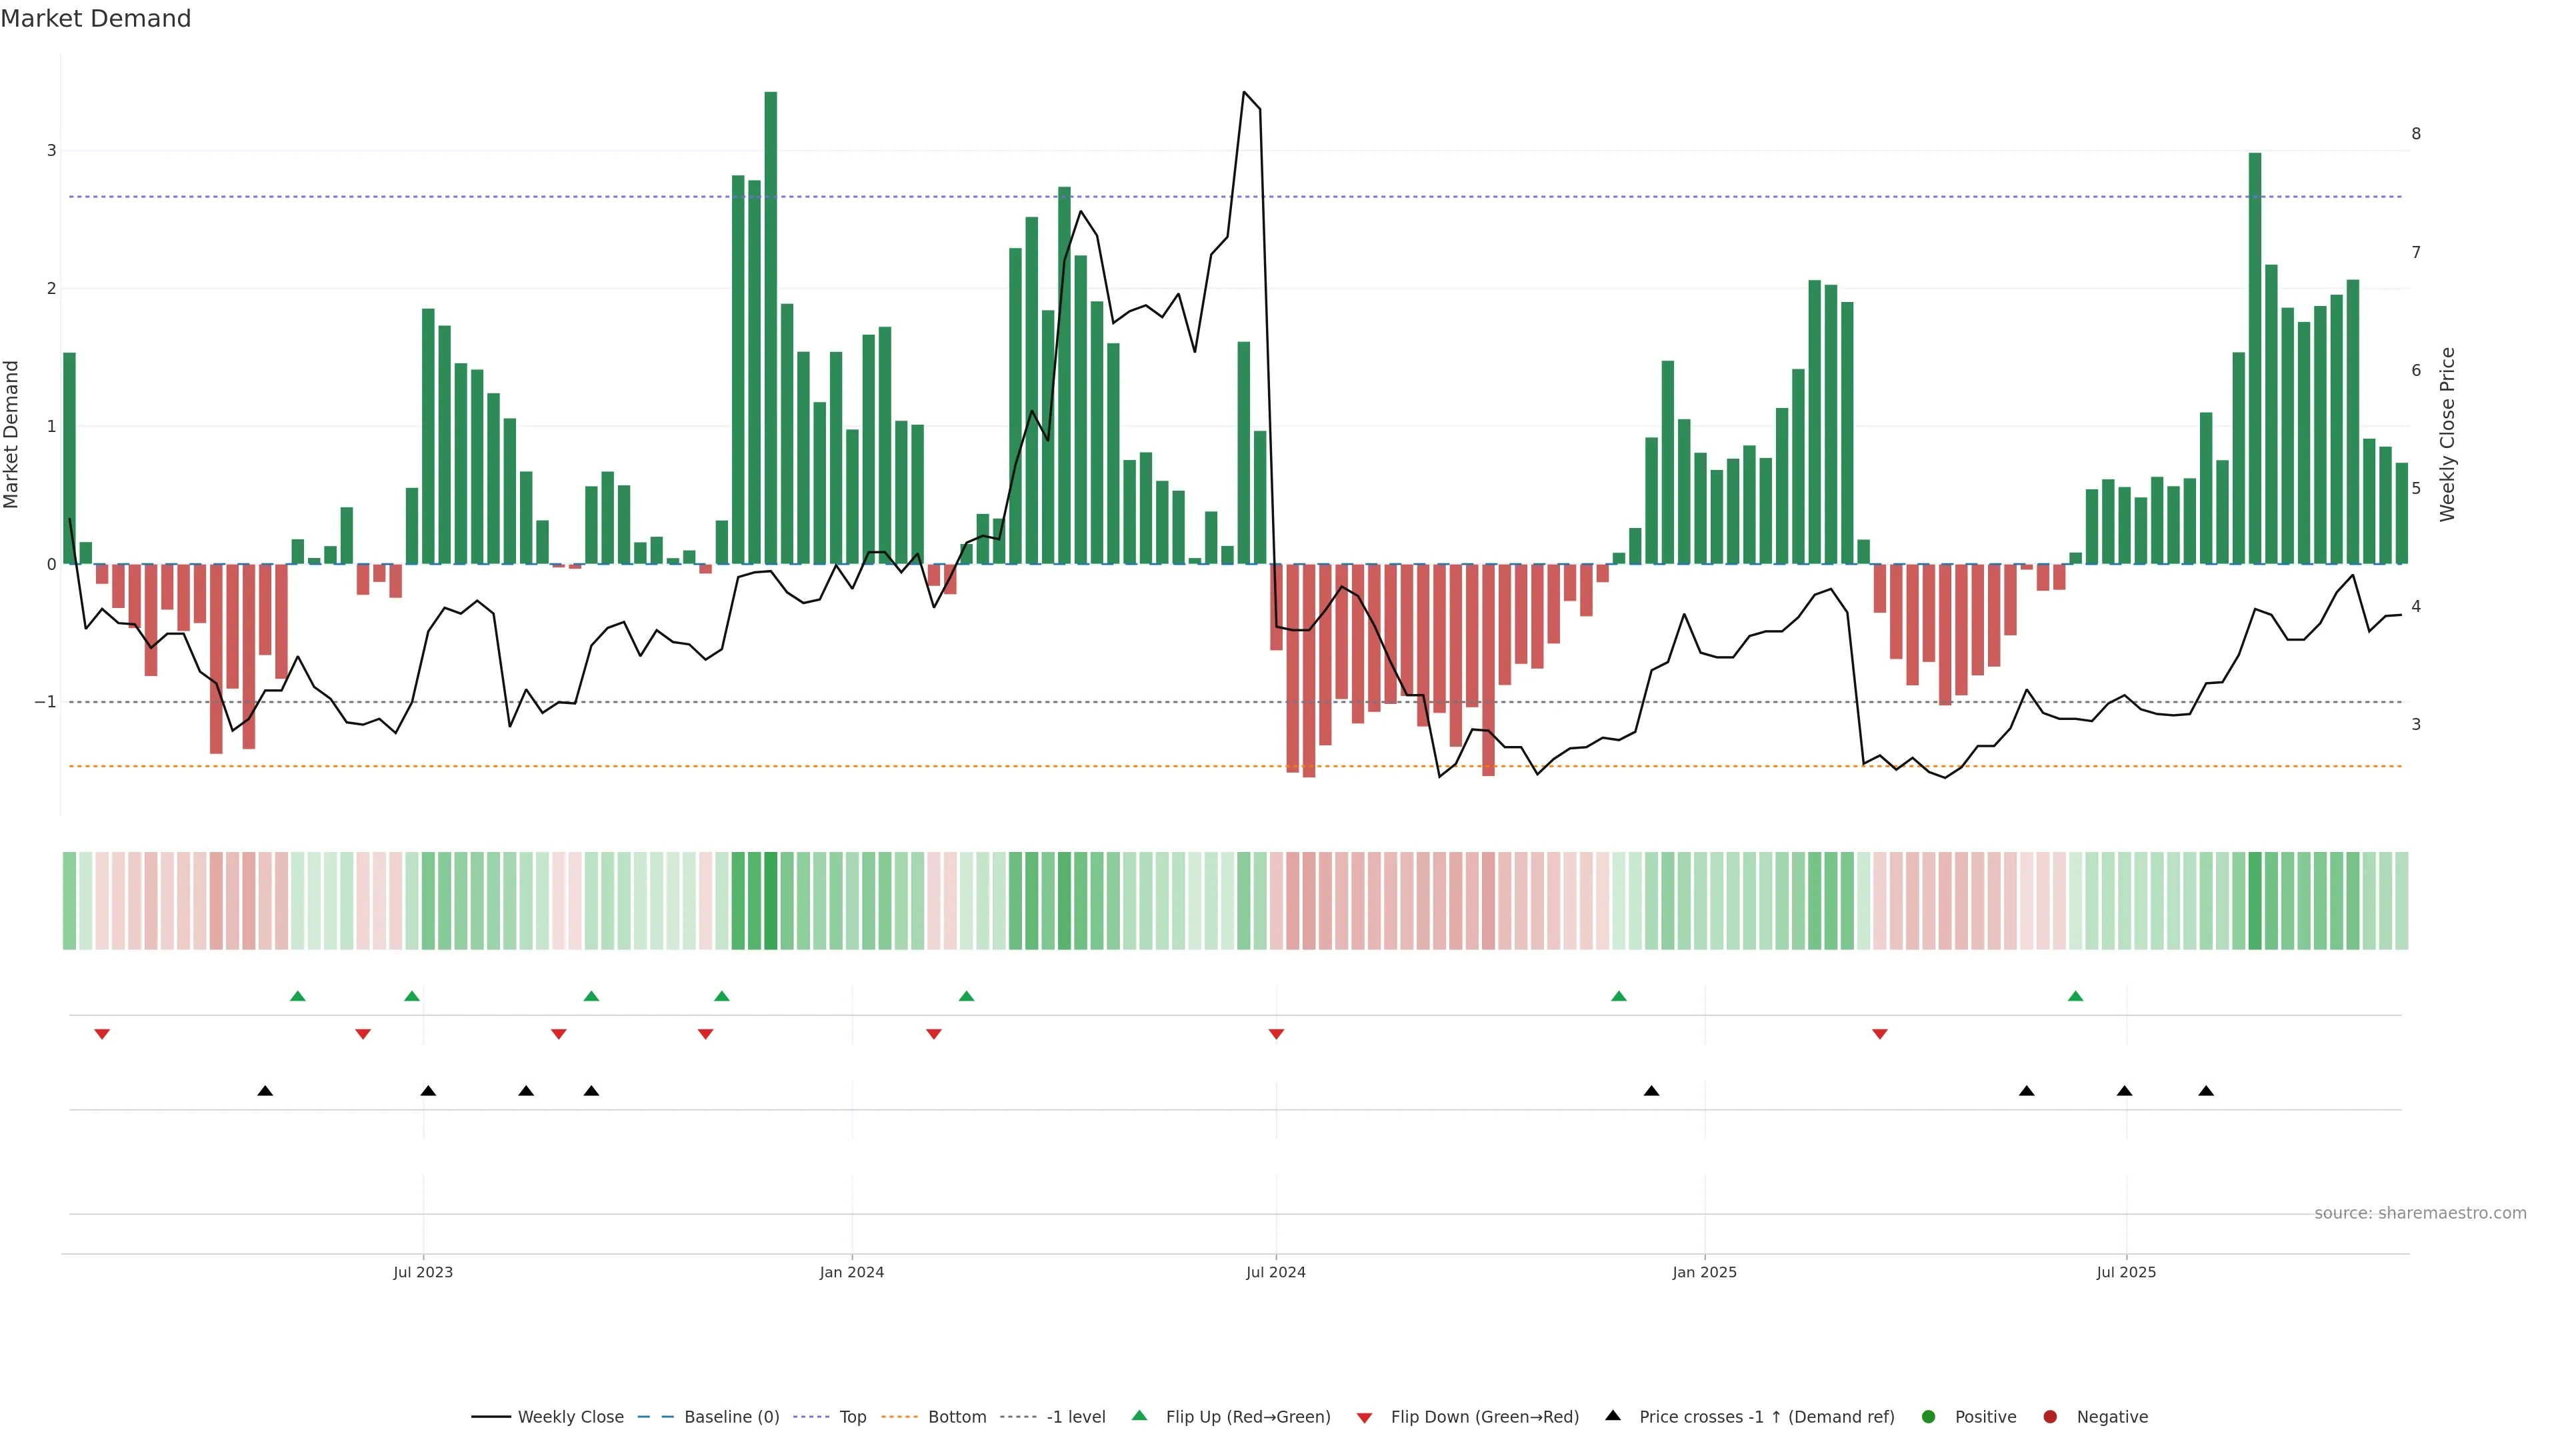
Task: Click the Jul 2025 x-axis label
Action: coord(2126,1272)
